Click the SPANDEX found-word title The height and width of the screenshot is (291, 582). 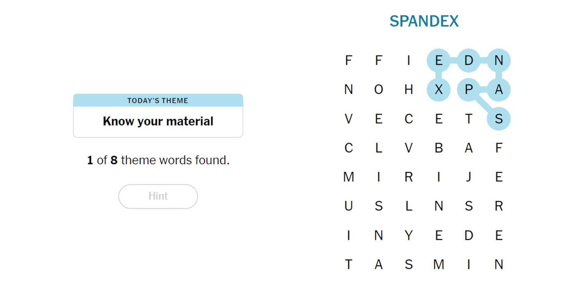pos(424,21)
